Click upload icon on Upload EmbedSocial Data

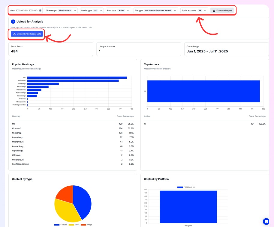tap(14, 34)
